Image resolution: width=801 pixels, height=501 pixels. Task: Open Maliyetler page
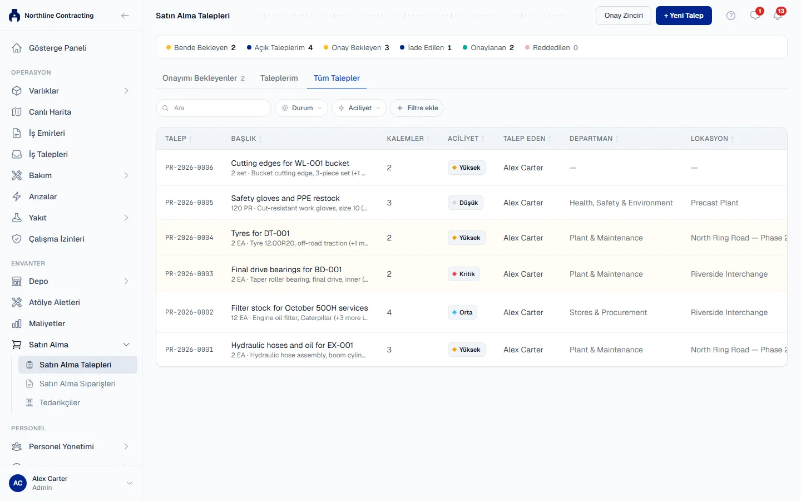pyautogui.click(x=71, y=323)
